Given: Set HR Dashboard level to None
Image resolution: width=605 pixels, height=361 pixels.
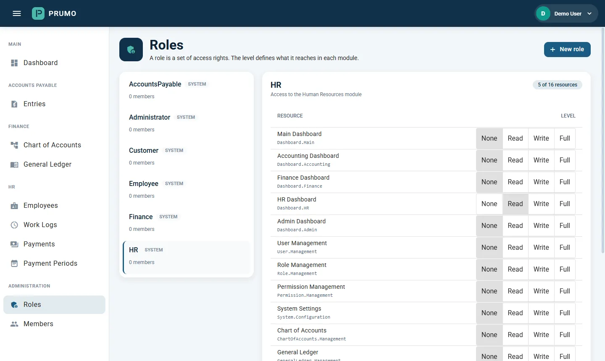Looking at the screenshot, I should tap(489, 204).
